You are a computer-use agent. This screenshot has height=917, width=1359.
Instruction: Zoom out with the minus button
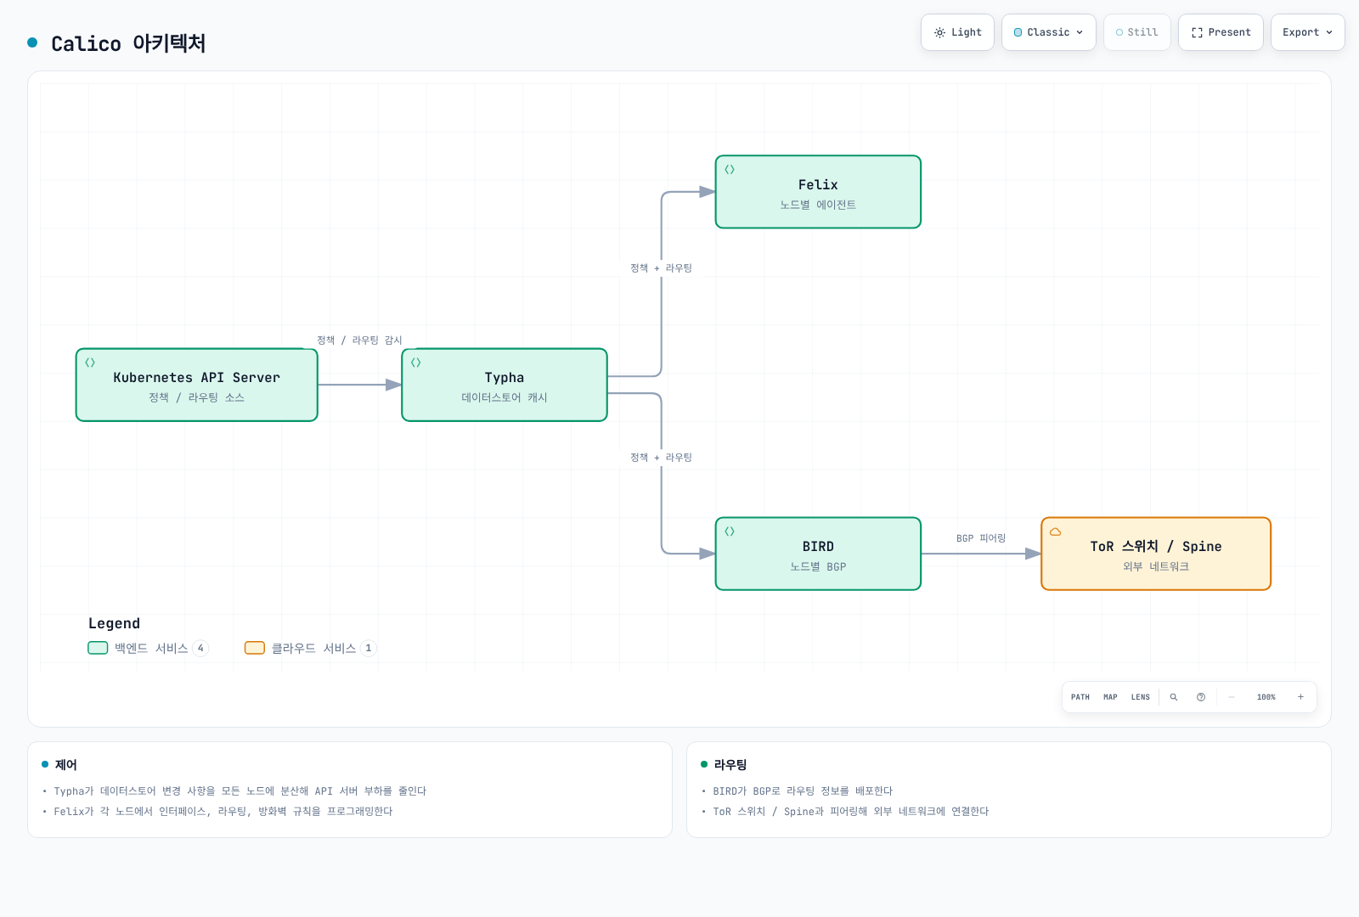pos(1232,697)
